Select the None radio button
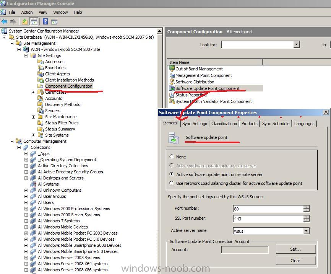Viewport: 331px width, 274px height. (x=172, y=157)
